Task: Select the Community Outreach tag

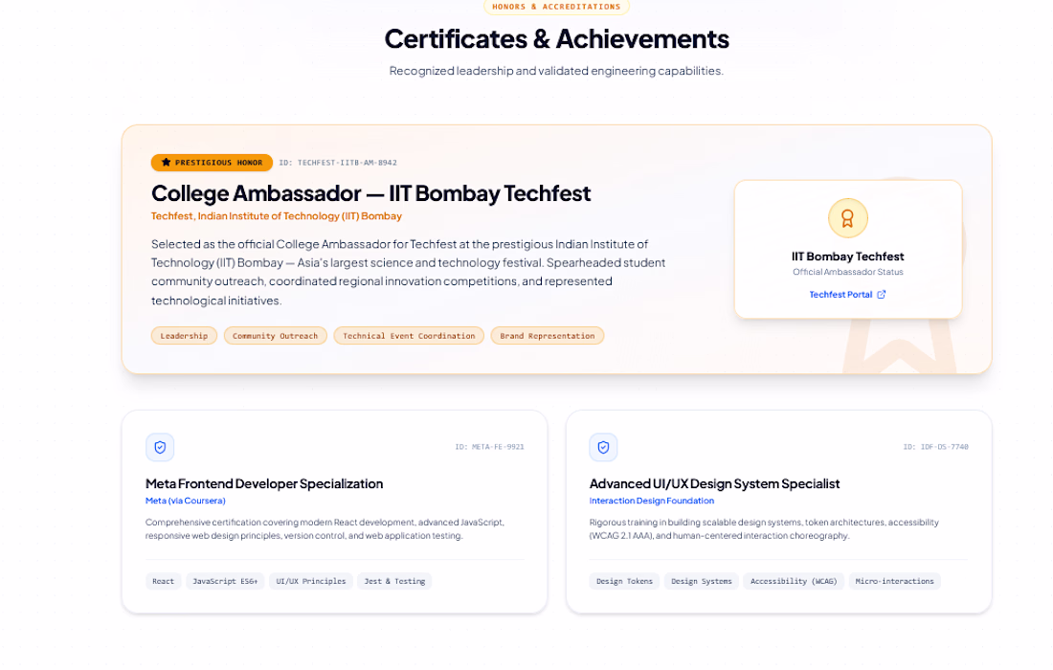Action: click(x=276, y=336)
